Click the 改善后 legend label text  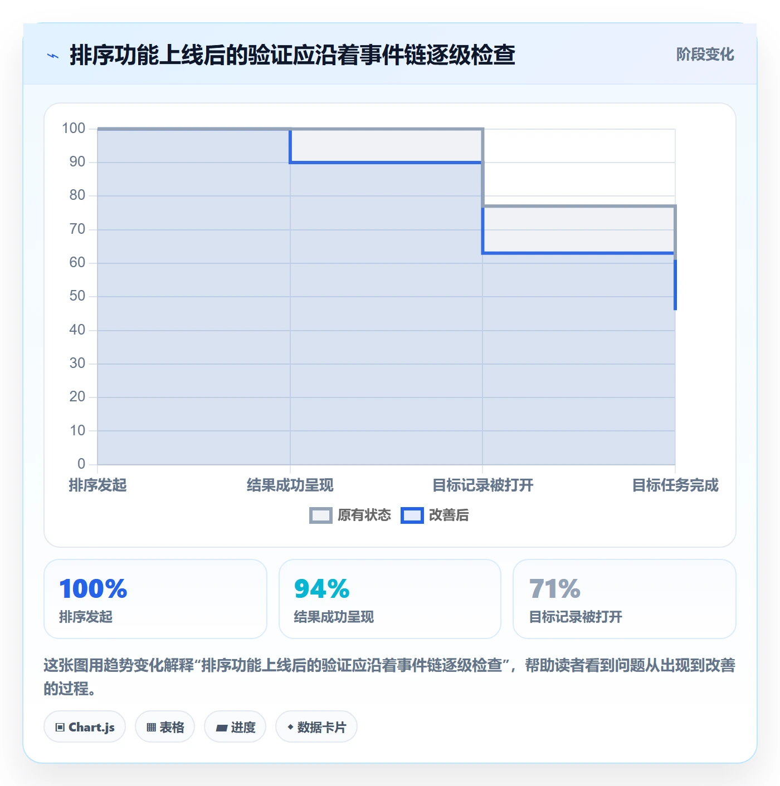449,515
